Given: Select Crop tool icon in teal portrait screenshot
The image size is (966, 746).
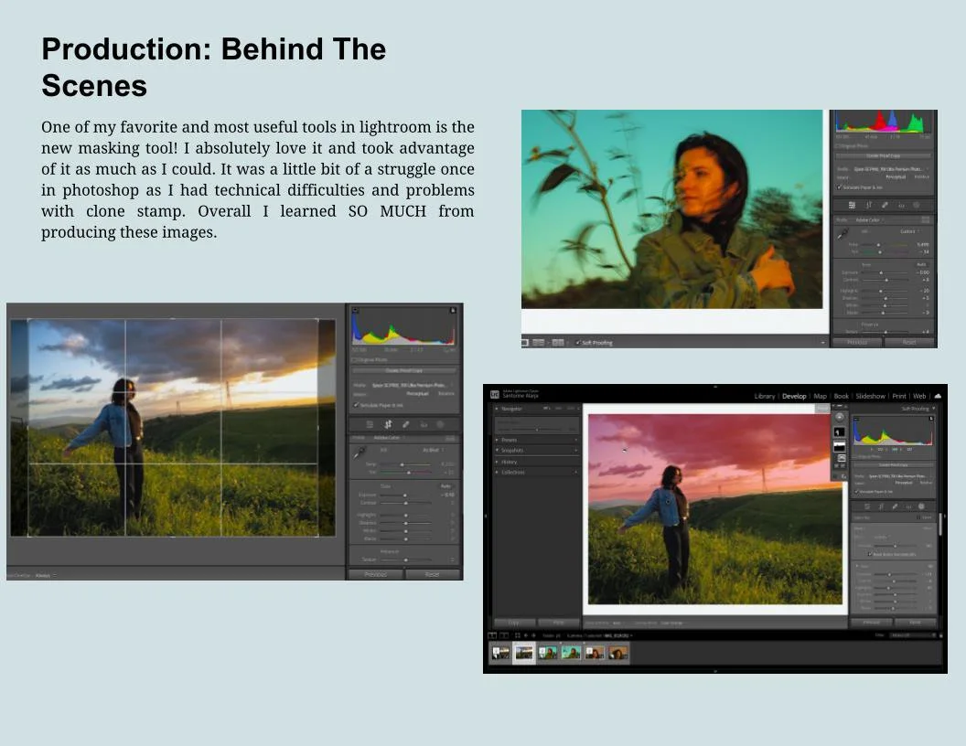Looking at the screenshot, I should [x=869, y=206].
